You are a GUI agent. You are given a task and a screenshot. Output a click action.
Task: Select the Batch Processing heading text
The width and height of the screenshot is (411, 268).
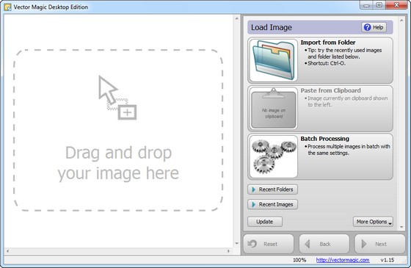[x=324, y=139]
